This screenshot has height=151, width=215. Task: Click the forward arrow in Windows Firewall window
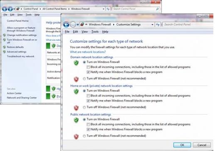click(10, 9)
